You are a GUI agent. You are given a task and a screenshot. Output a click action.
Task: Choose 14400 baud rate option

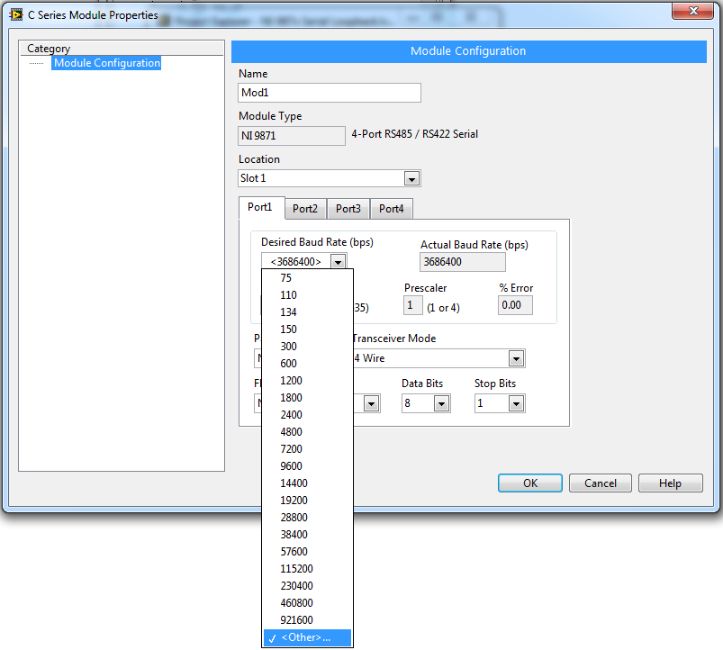coord(307,483)
